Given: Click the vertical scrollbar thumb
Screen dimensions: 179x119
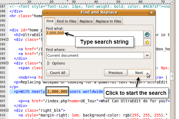Looking at the screenshot, I should pos(172,76).
